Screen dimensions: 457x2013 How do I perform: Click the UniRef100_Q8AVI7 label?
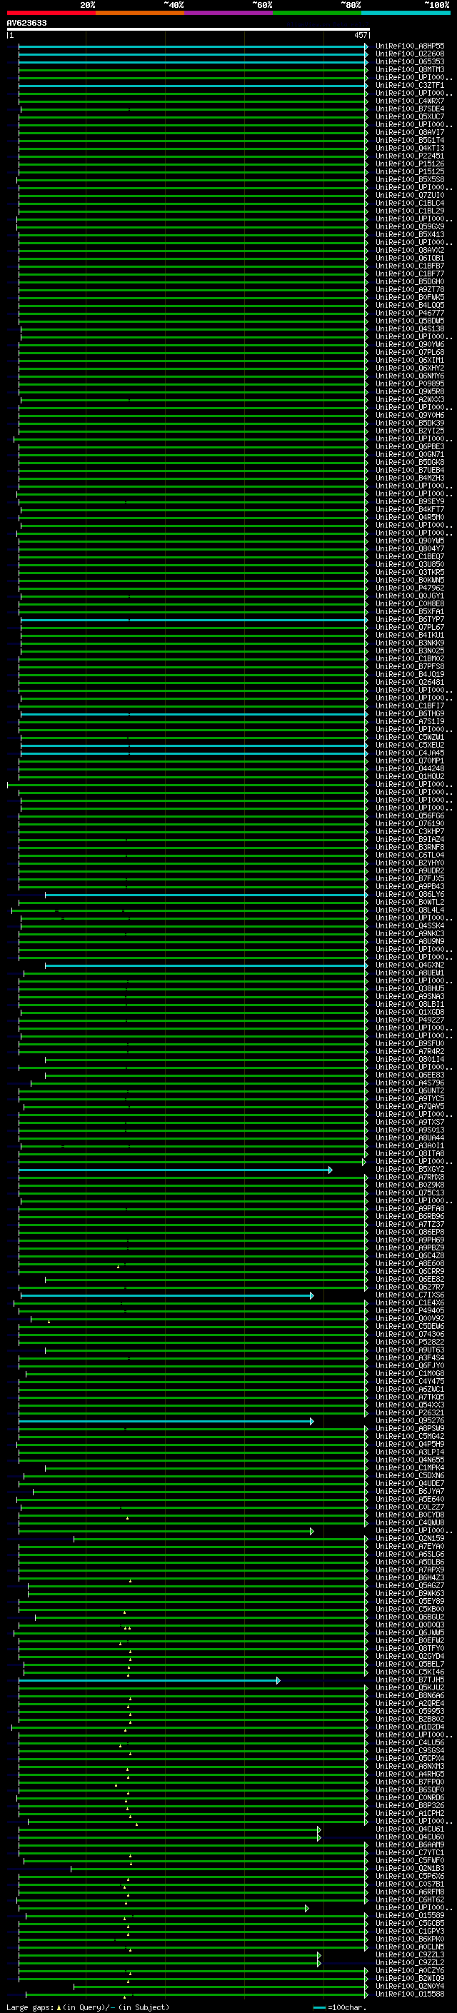[x=410, y=132]
